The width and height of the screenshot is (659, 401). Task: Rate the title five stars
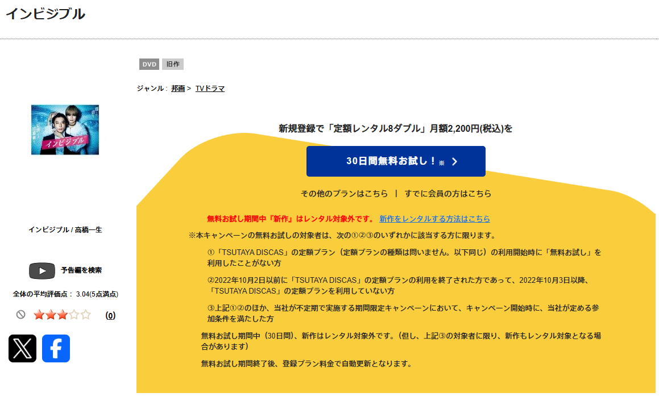click(86, 315)
